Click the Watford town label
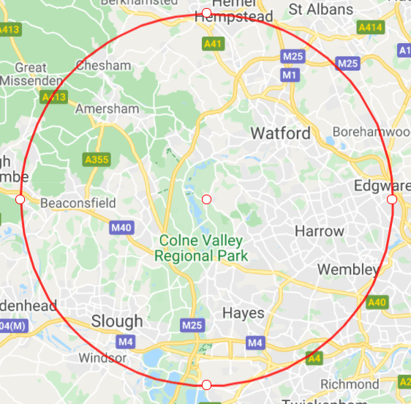411x404 pixels. 281,133
